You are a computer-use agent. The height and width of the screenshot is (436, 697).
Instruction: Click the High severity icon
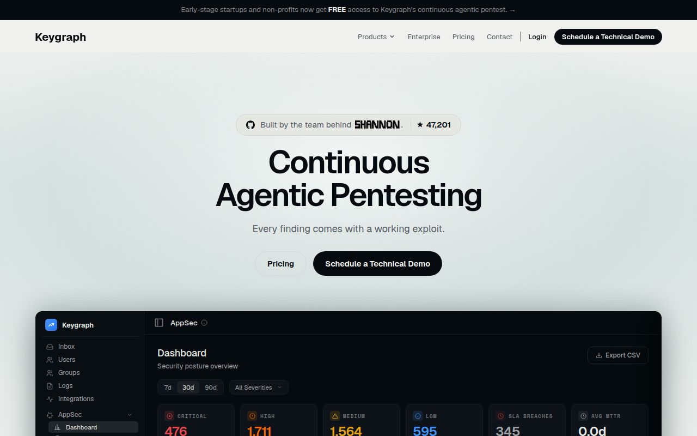[x=252, y=416]
